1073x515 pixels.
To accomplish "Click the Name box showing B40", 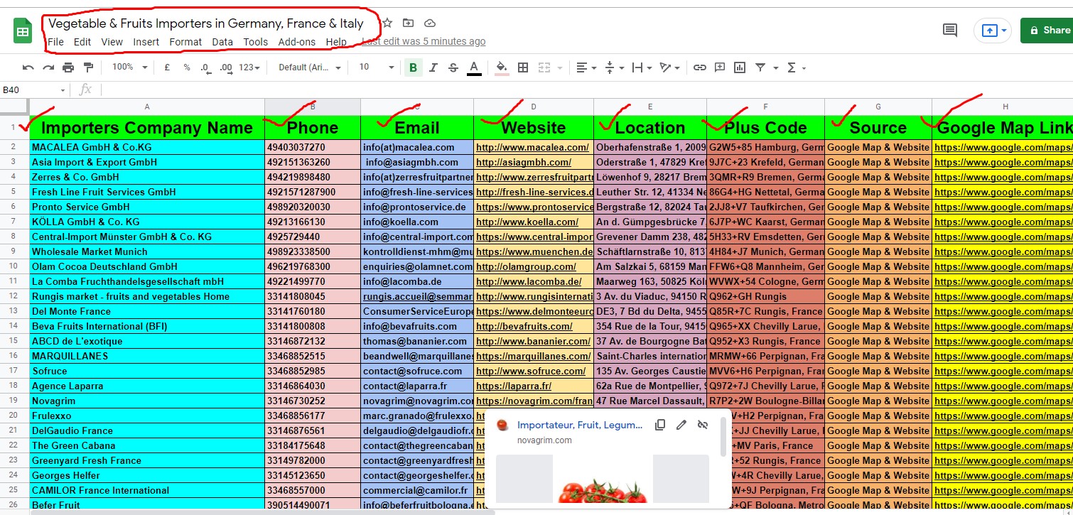I will 34,90.
